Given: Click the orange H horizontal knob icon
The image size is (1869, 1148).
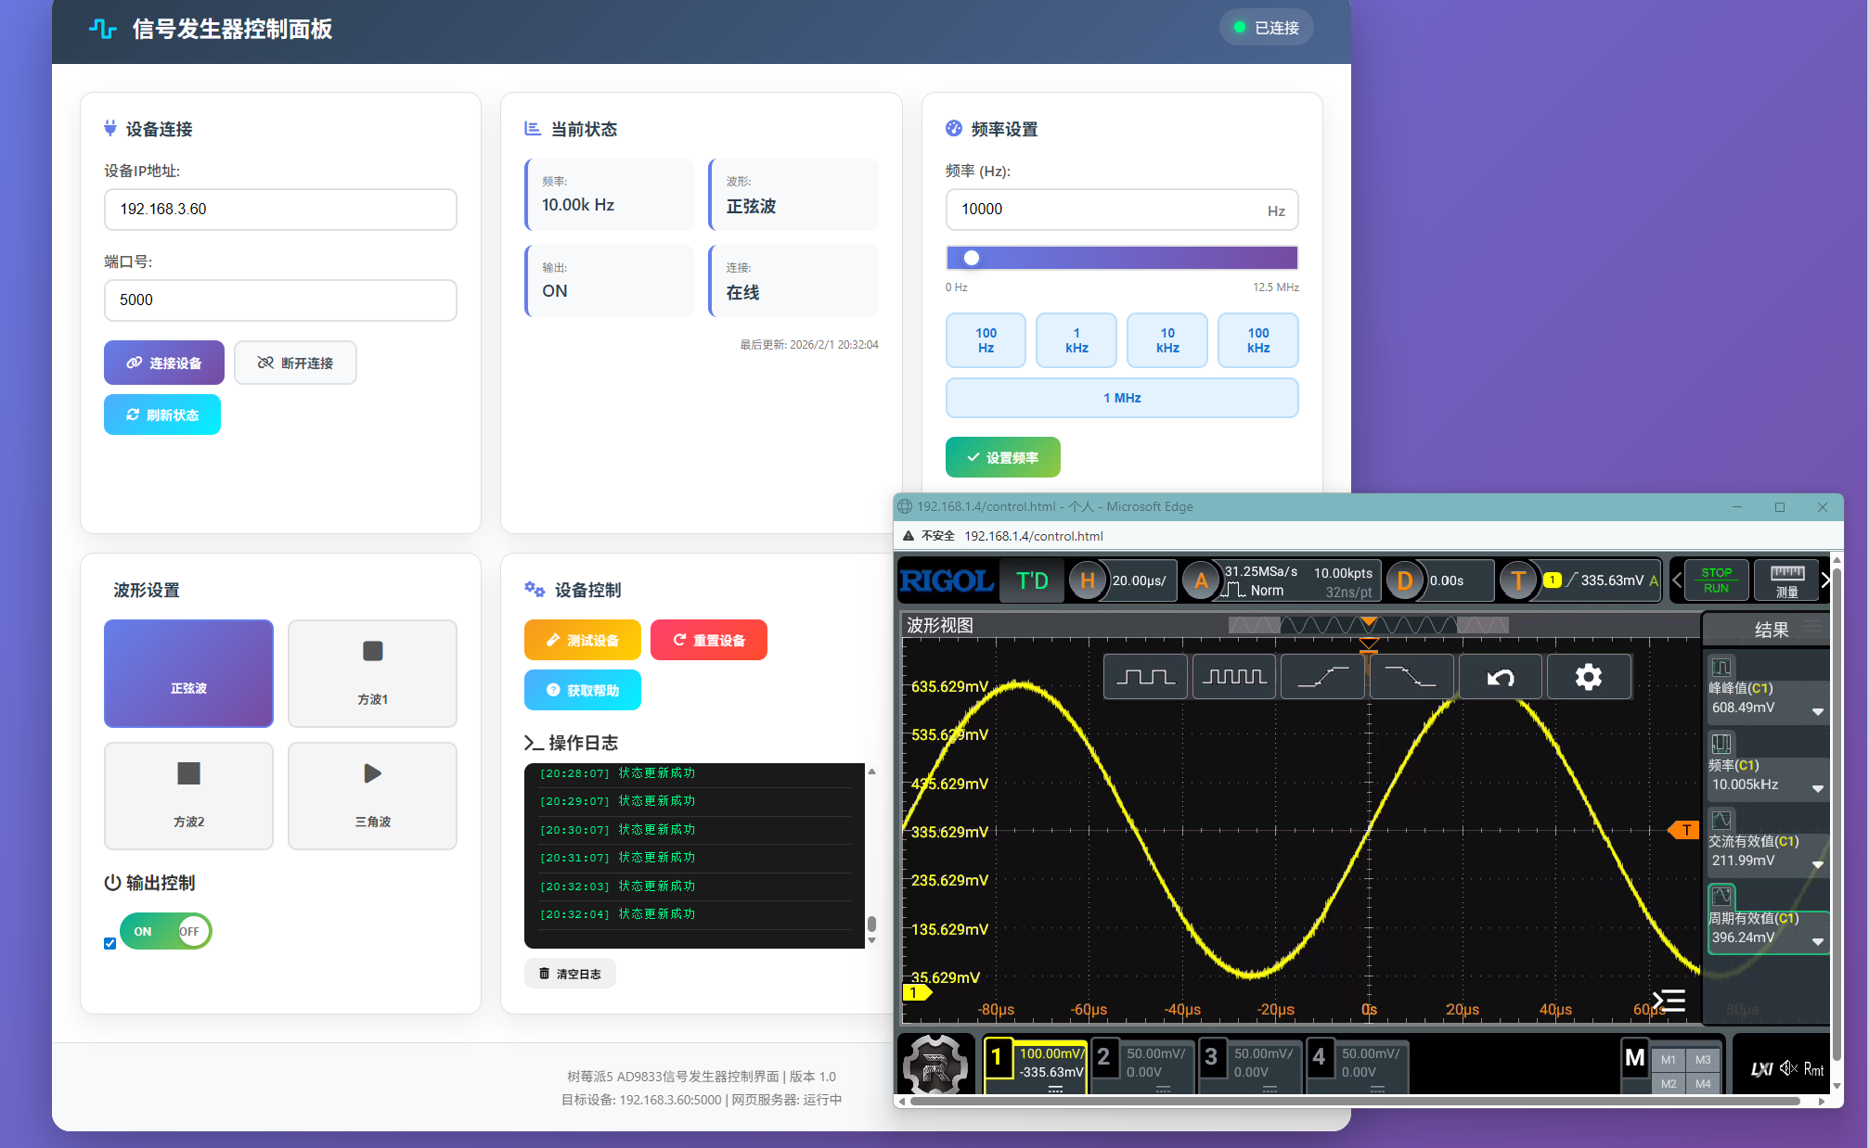Looking at the screenshot, I should 1088,580.
